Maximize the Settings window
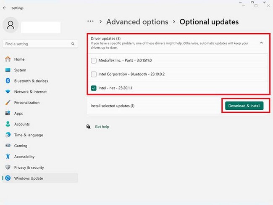The image size is (273, 205). point(256,5)
